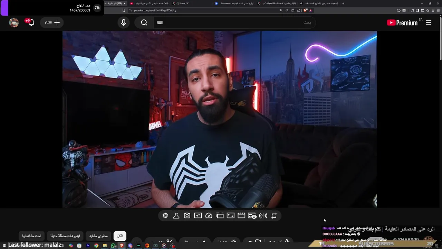The image size is (442, 249).
Task: Click the Brave Shields lion icon
Action: coord(305,10)
